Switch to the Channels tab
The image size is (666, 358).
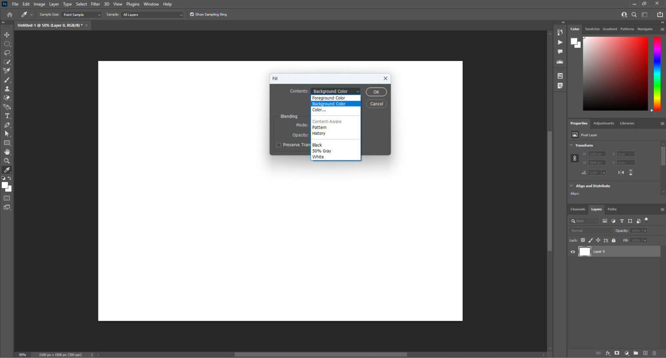pos(578,209)
